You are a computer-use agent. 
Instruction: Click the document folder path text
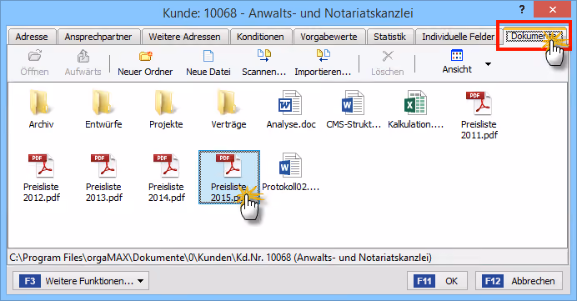point(220,258)
